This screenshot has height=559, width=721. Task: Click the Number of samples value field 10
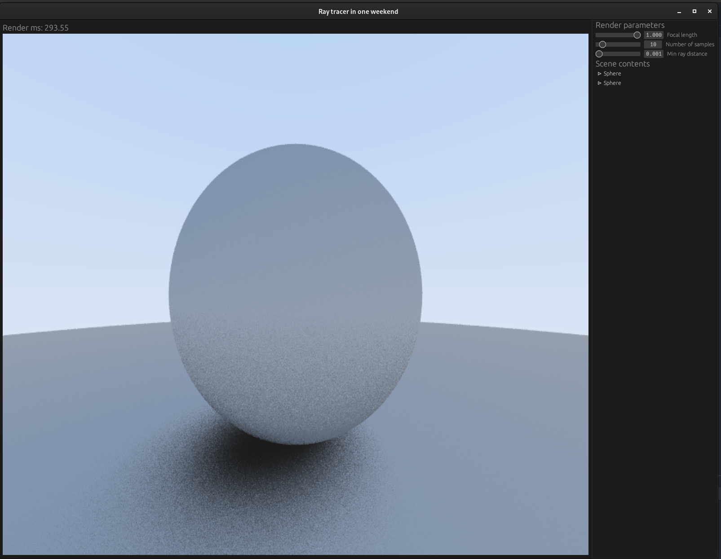click(x=653, y=44)
